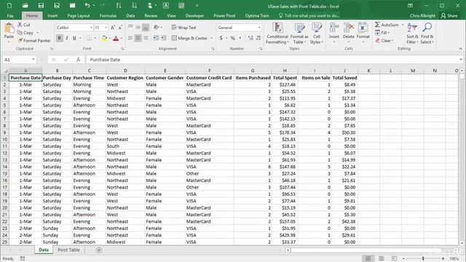The height and width of the screenshot is (262, 466).
Task: Toggle Wrap Text
Action: point(183,28)
